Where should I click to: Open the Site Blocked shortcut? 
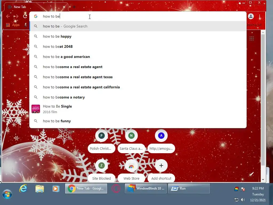pos(102,171)
